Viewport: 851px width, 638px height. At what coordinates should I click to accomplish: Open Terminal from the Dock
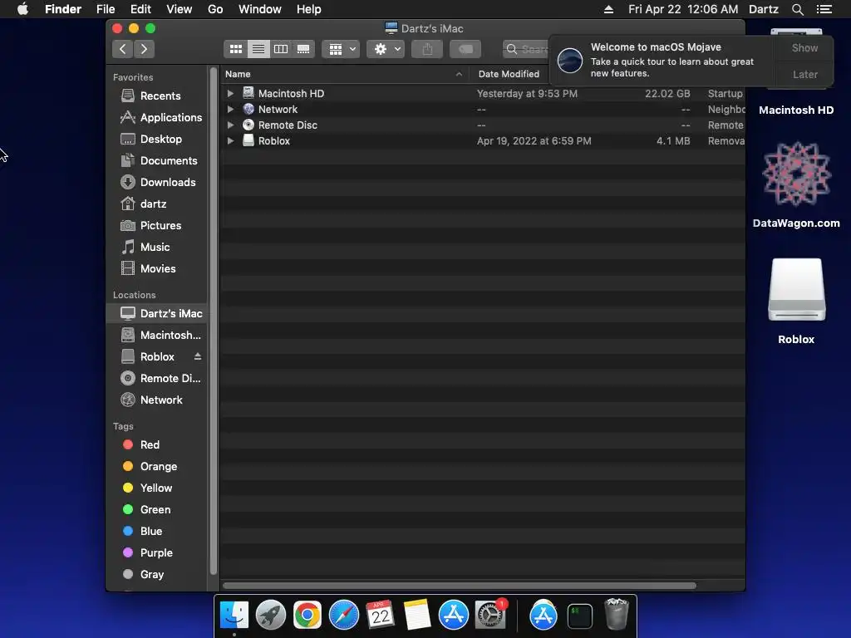pyautogui.click(x=579, y=616)
